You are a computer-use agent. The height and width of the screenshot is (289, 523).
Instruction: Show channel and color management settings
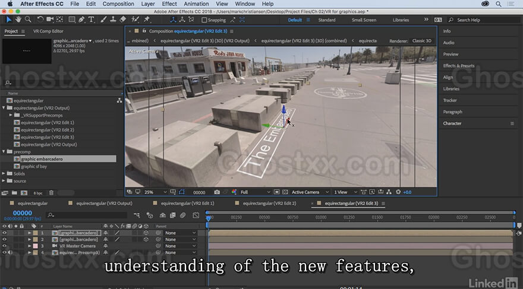pos(234,192)
